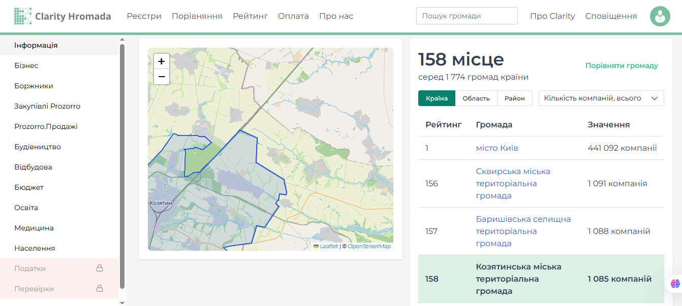The image size is (682, 306).
Task: Click the lock icon beside Перевірки
Action: [x=100, y=289]
